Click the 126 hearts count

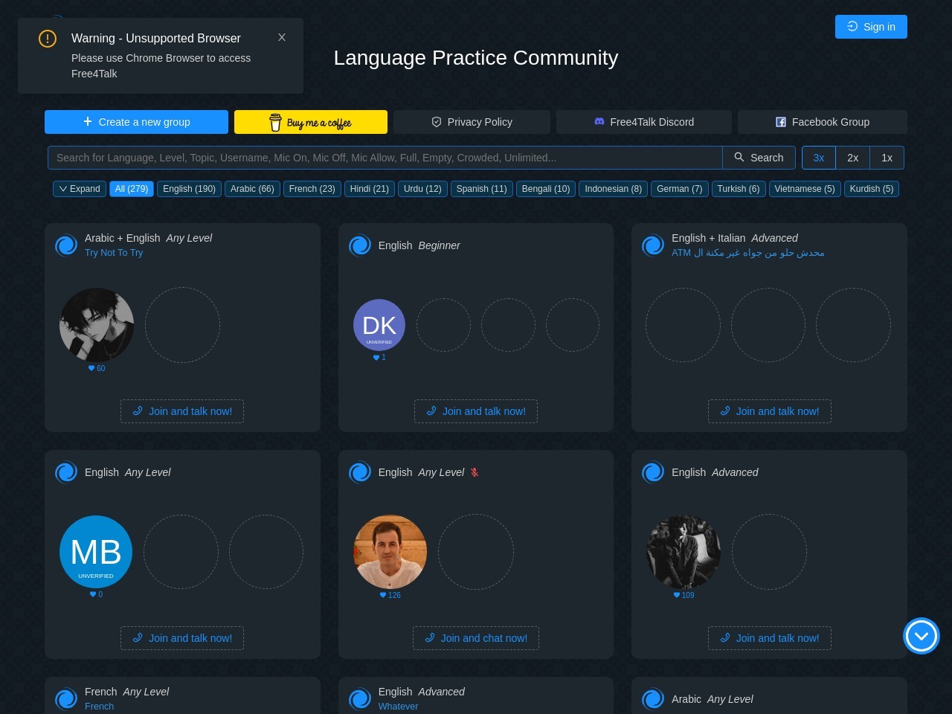390,595
